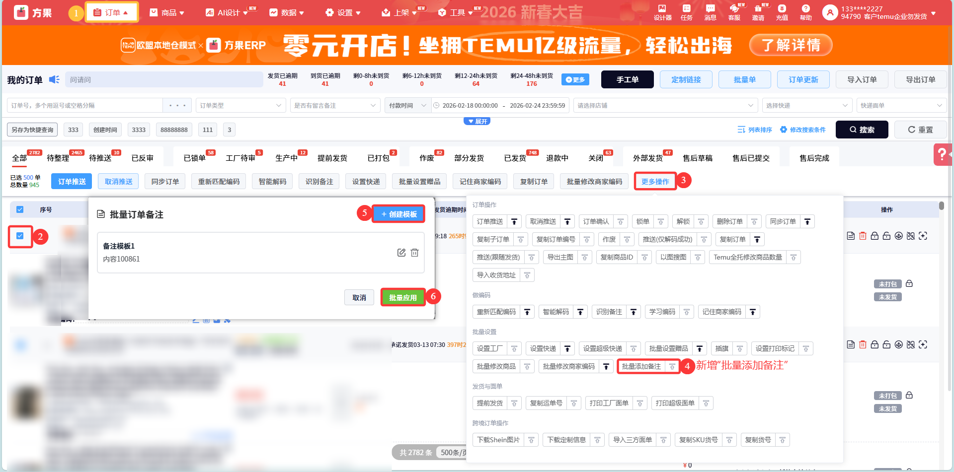Click the 方果 logo icon
The image size is (954, 472).
[x=21, y=12]
